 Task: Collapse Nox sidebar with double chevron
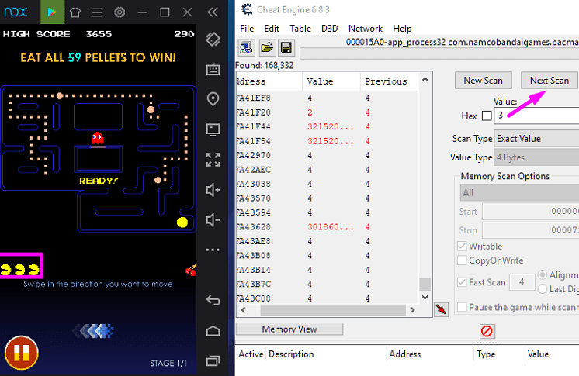pyautogui.click(x=213, y=12)
